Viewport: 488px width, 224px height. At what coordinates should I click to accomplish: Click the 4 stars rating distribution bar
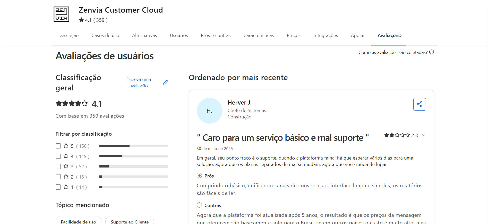click(x=134, y=156)
